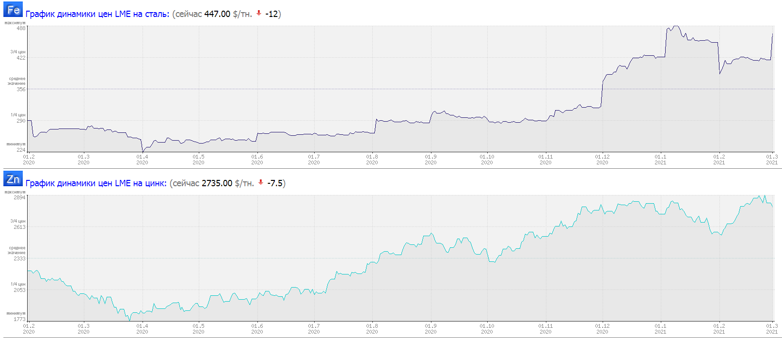The image size is (782, 338).
Task: Open the LME zinc price chart link
Action: tap(96, 183)
